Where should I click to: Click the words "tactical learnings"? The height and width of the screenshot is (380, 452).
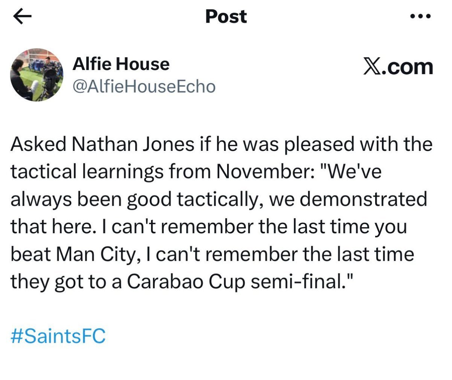tap(87, 172)
